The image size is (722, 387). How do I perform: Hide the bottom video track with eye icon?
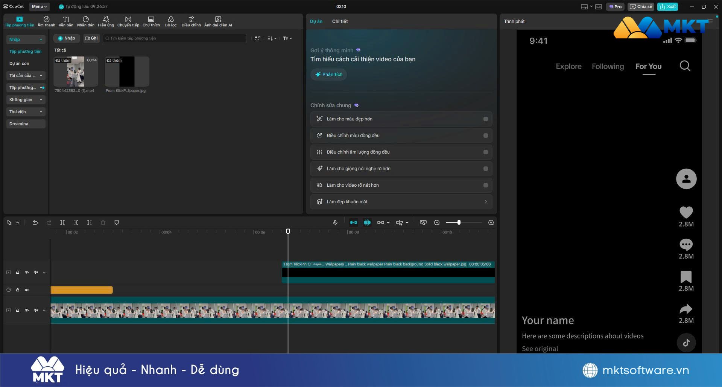click(x=27, y=310)
